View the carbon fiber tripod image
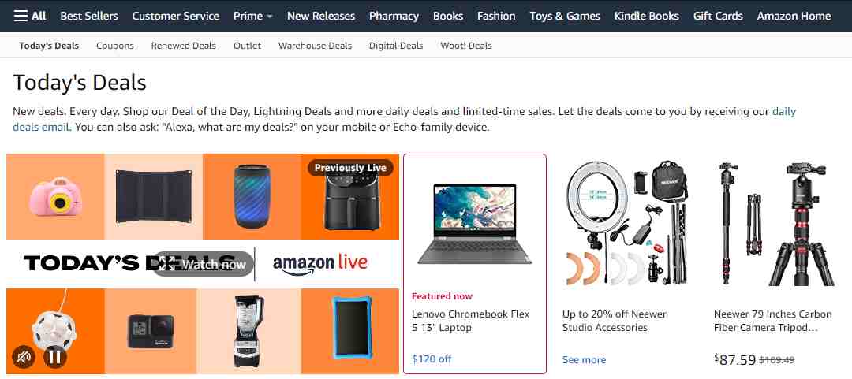 click(x=775, y=223)
